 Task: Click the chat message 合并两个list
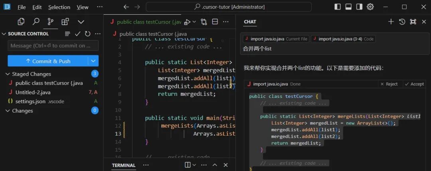(x=257, y=49)
